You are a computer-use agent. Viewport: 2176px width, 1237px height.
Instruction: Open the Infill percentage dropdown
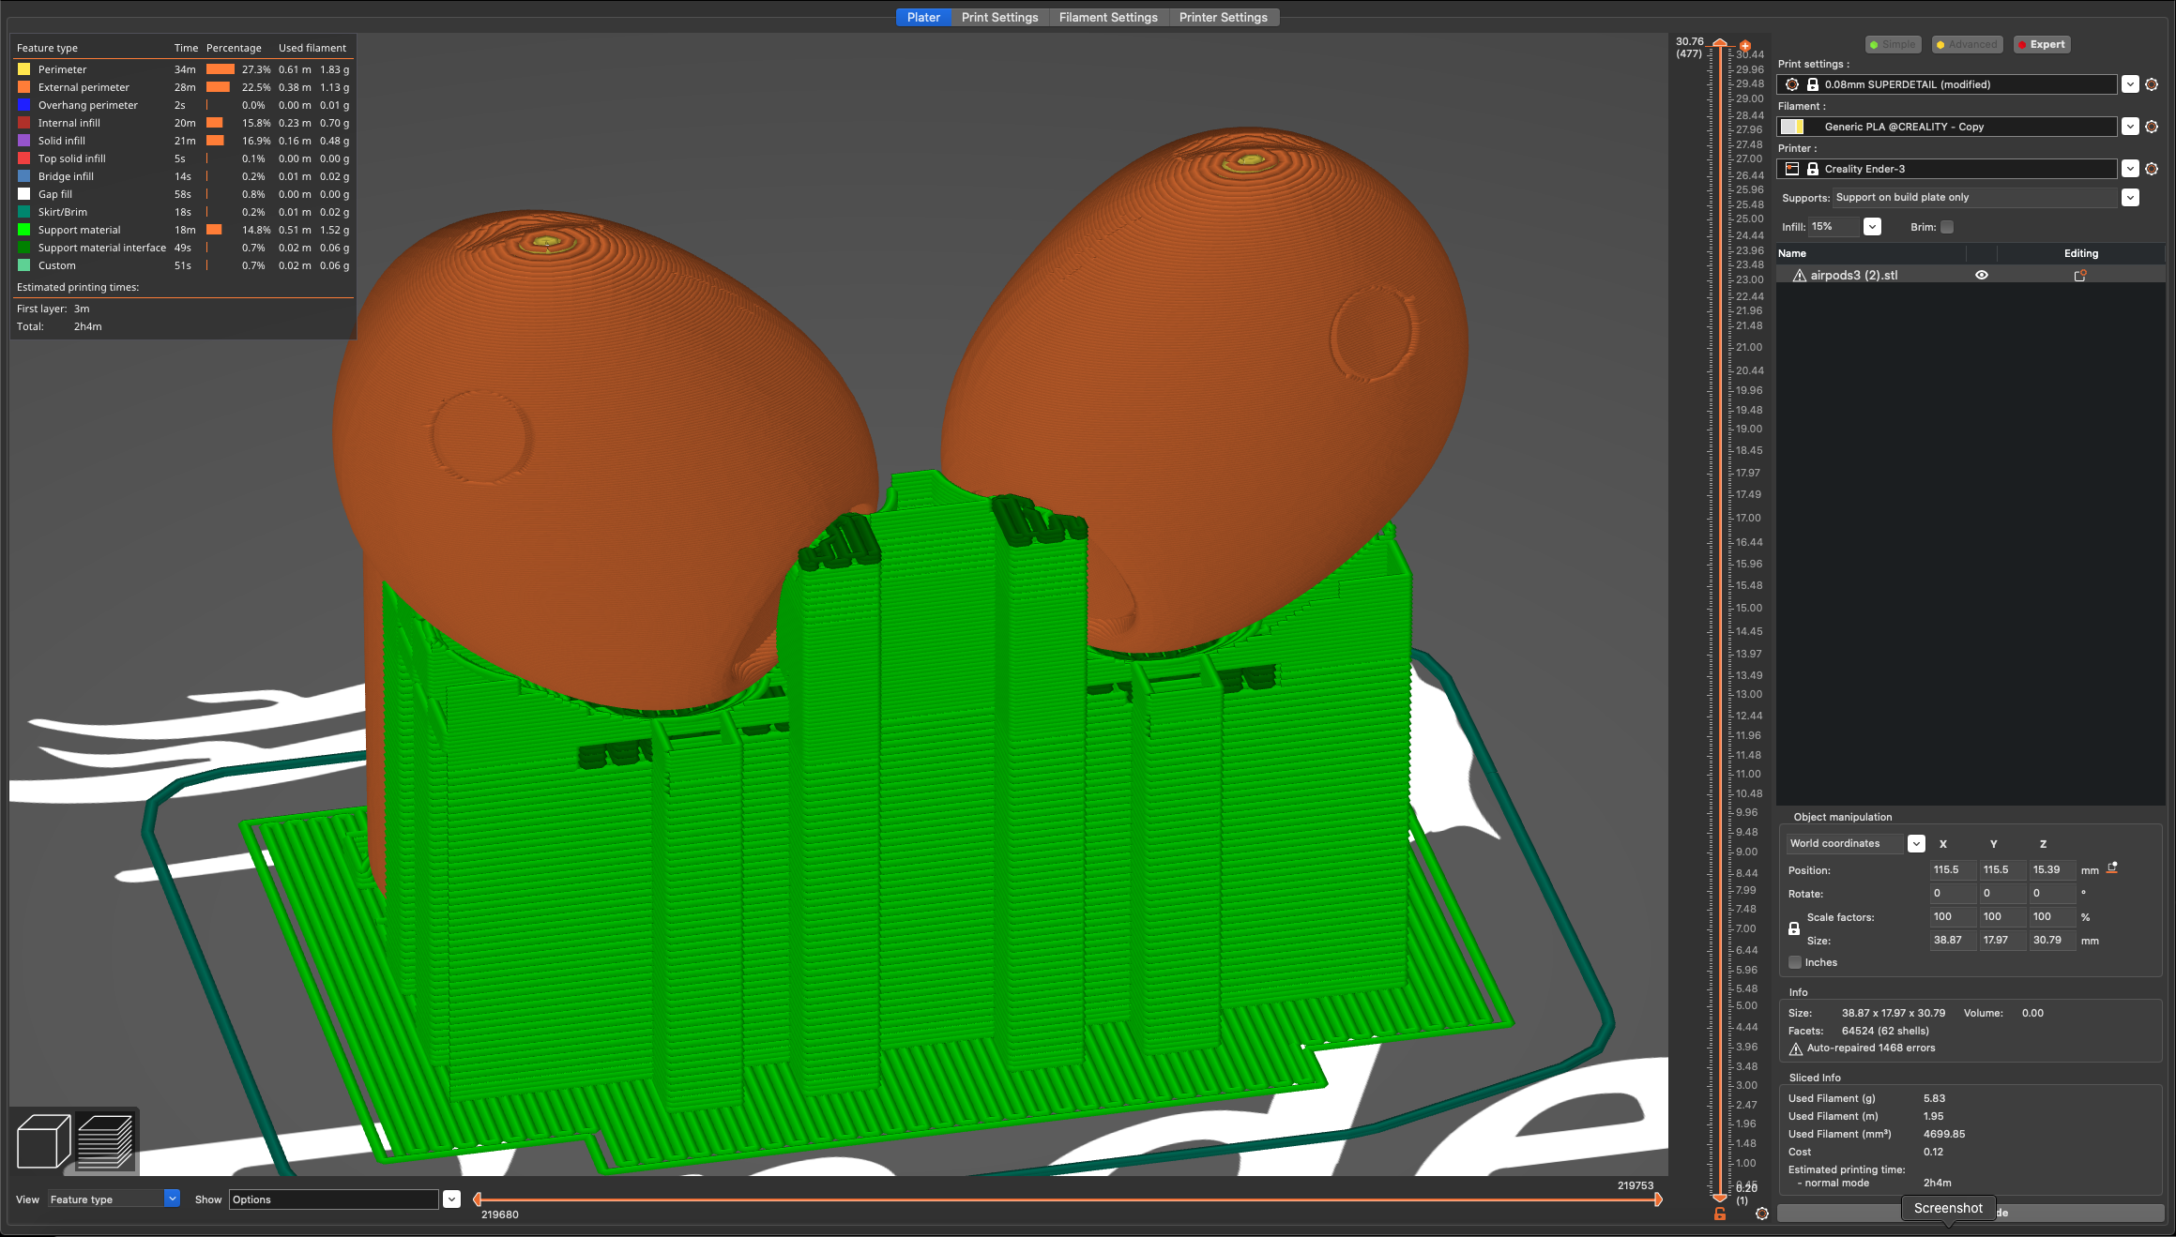pos(1872,227)
